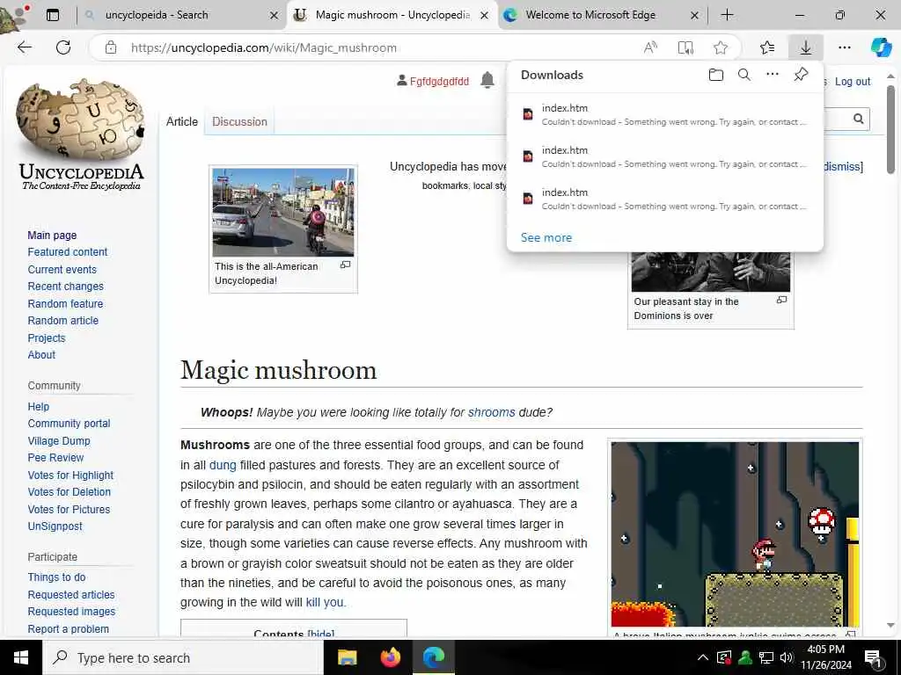
Task: Click the address bar URL
Action: point(264,47)
